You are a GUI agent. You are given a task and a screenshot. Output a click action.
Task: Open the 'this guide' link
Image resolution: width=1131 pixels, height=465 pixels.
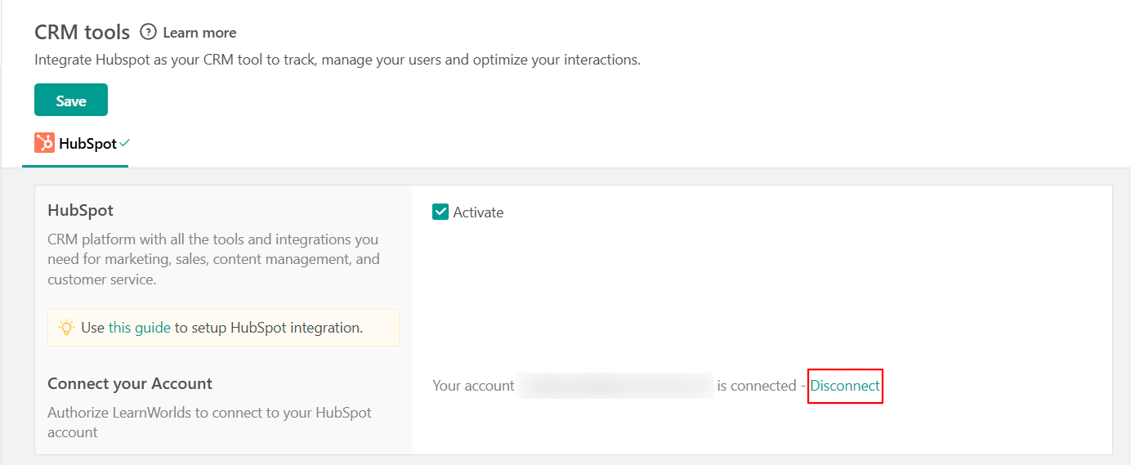[140, 328]
